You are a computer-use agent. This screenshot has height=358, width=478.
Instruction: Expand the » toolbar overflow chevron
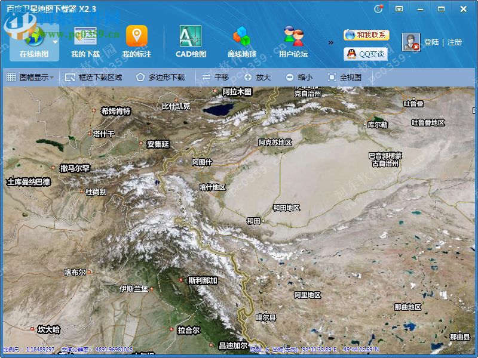tap(331, 42)
